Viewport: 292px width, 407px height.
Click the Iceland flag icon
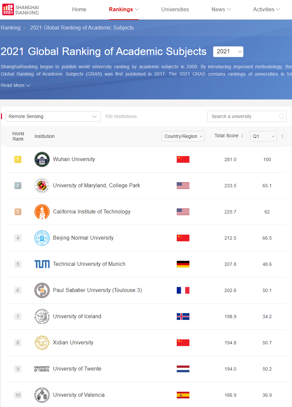click(x=183, y=317)
